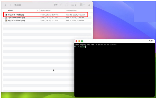Sort by Date Created column header
157x99 pixels.
(46, 11)
